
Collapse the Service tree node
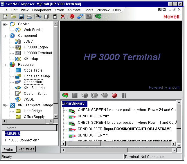(4, 24)
